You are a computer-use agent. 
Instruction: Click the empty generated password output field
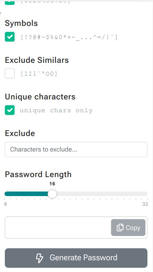[x=58, y=227]
